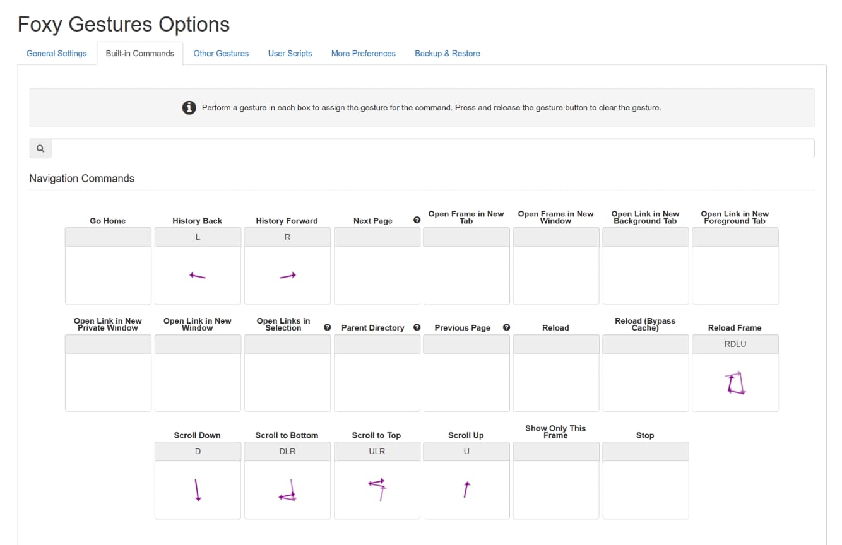Open the More Preferences tab

click(x=363, y=54)
